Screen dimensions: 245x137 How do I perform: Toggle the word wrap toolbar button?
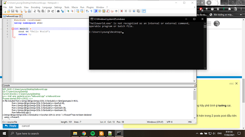(87, 11)
